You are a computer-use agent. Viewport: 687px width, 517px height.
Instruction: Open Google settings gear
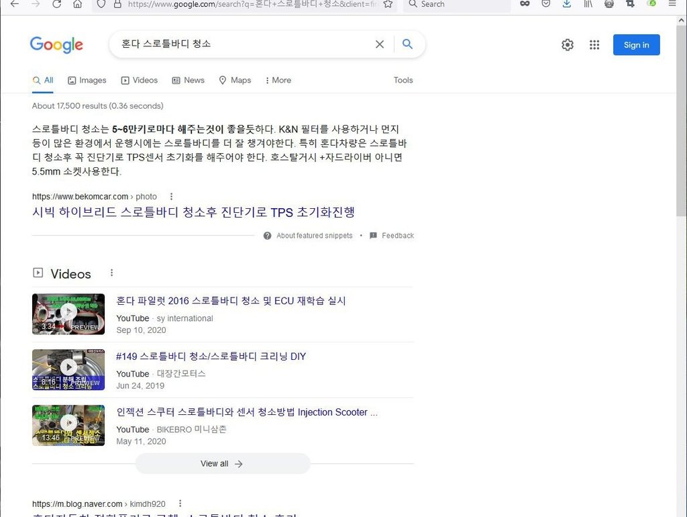pos(568,45)
